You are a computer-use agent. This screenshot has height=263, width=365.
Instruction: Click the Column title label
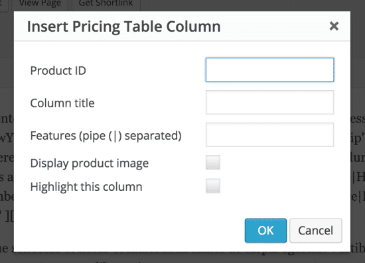click(x=62, y=103)
